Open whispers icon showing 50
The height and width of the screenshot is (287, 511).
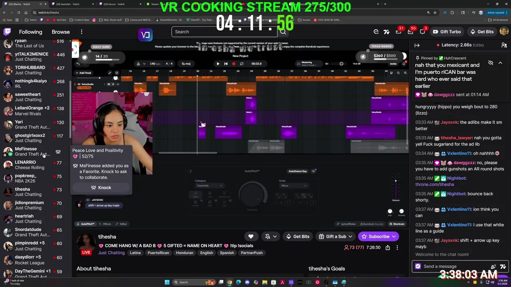pyautogui.click(x=411, y=32)
